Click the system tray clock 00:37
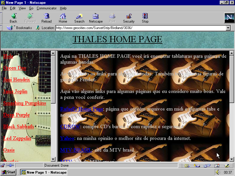This screenshot has width=235, height=176. [x=228, y=172]
